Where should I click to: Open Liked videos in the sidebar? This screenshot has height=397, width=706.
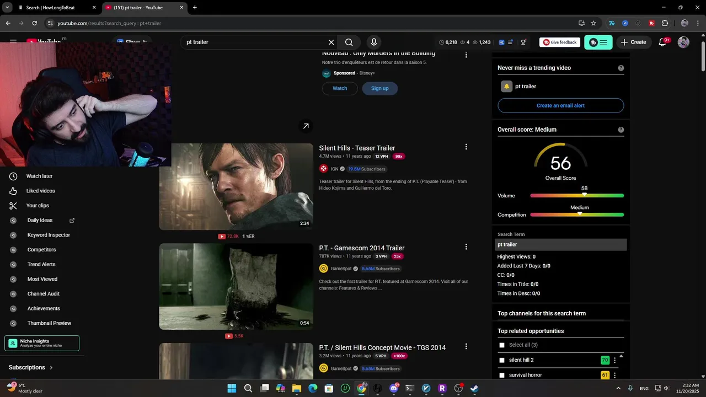(40, 191)
